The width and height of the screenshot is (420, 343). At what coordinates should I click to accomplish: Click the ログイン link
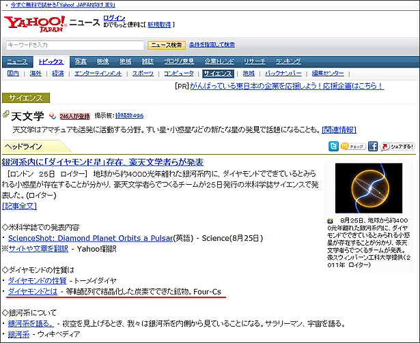(114, 18)
